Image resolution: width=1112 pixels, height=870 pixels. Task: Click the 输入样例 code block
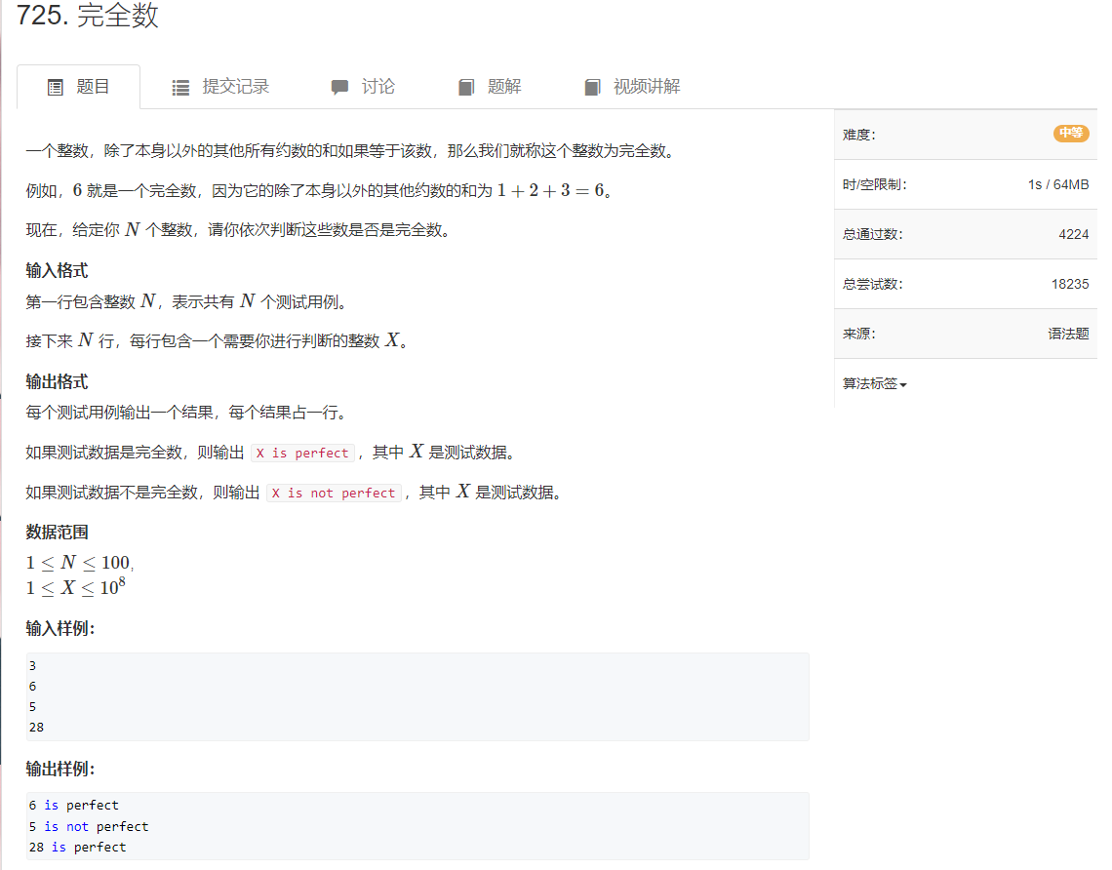click(x=417, y=694)
